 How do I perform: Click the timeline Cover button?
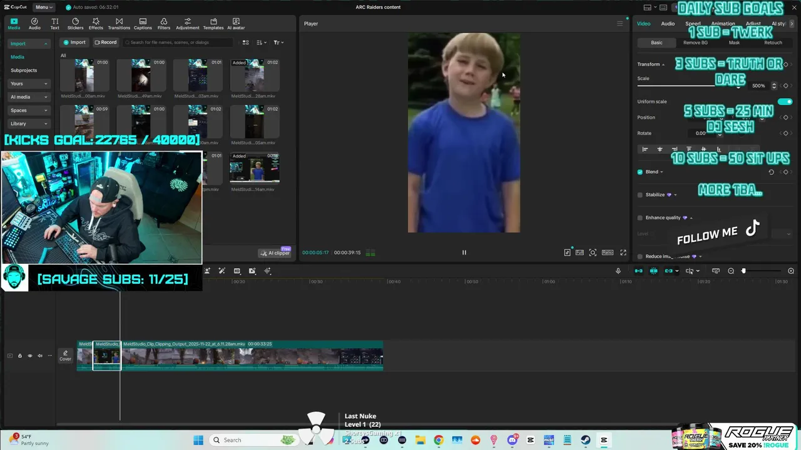[65, 356]
